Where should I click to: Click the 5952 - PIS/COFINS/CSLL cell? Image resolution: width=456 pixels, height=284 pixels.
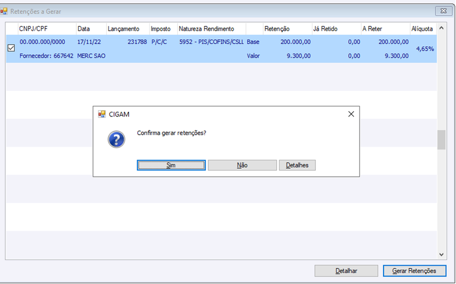pyautogui.click(x=211, y=42)
